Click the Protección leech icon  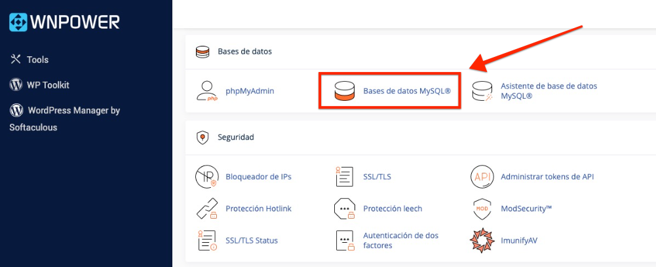[x=344, y=209]
